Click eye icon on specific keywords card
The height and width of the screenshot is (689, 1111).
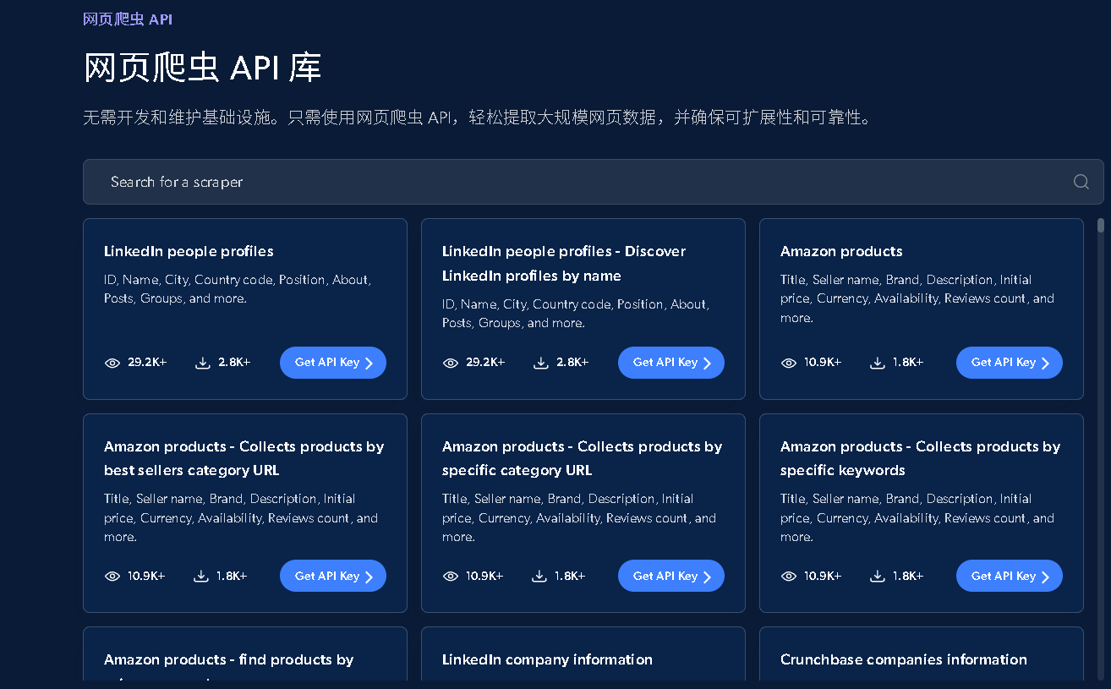789,577
